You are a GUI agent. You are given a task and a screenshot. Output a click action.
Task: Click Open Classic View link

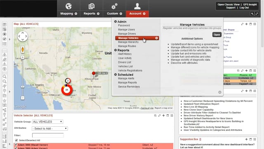(x=229, y=5)
